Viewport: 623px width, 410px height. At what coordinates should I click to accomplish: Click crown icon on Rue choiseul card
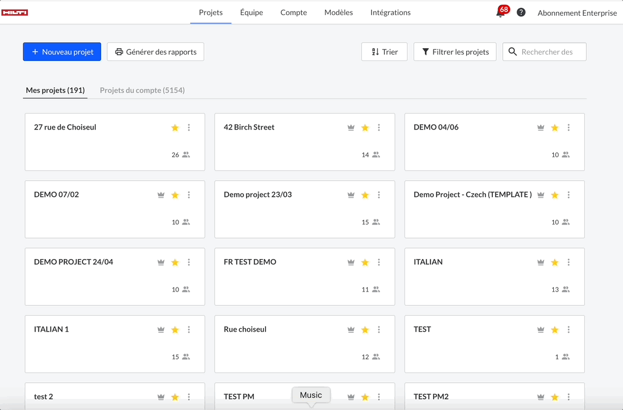[x=351, y=330]
